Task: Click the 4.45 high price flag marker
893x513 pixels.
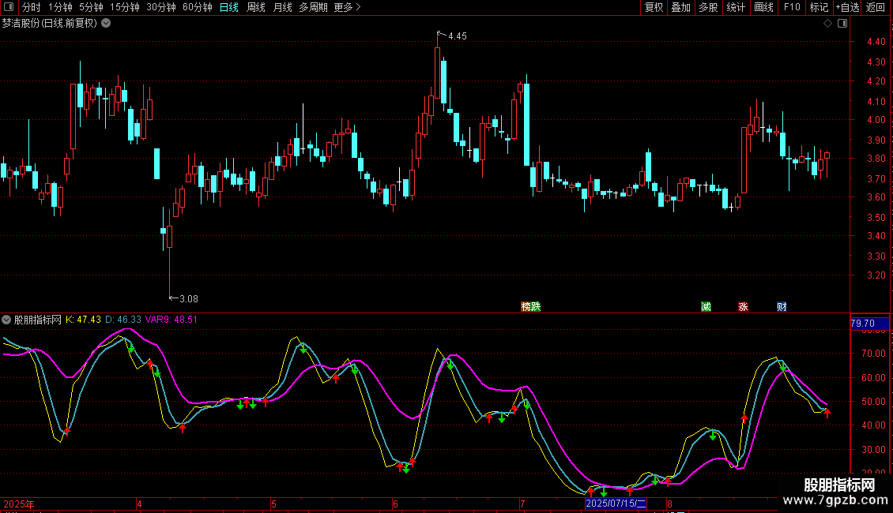Action: coord(452,36)
